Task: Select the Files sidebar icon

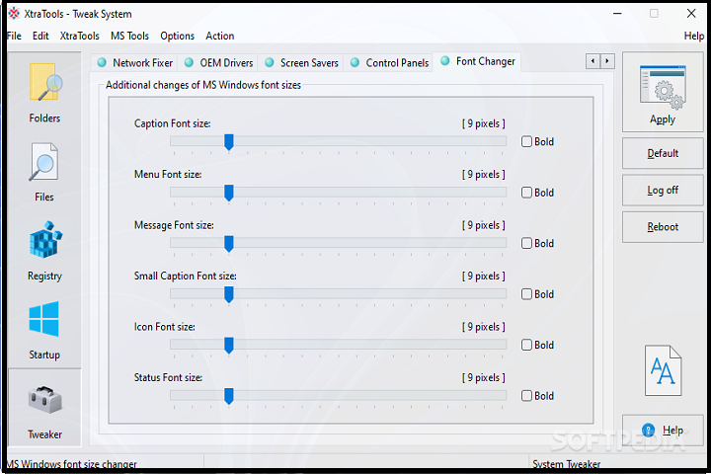Action: (x=44, y=163)
